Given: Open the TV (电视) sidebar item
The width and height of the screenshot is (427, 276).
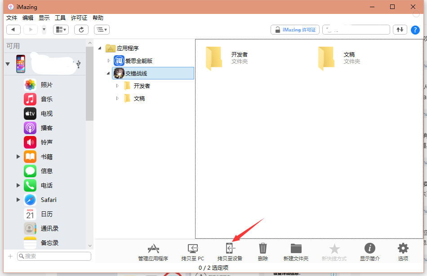Looking at the screenshot, I should point(38,114).
